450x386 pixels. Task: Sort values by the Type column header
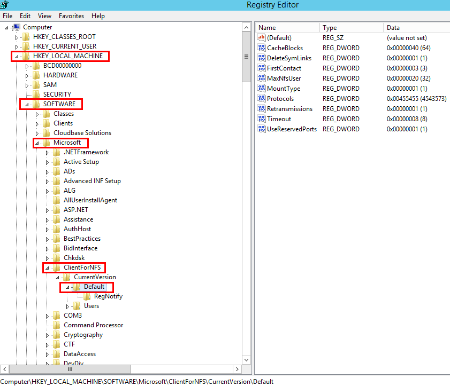click(x=352, y=27)
